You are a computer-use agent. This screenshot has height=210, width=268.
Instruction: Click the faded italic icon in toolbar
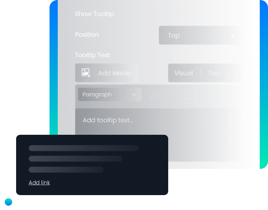pos(212,95)
